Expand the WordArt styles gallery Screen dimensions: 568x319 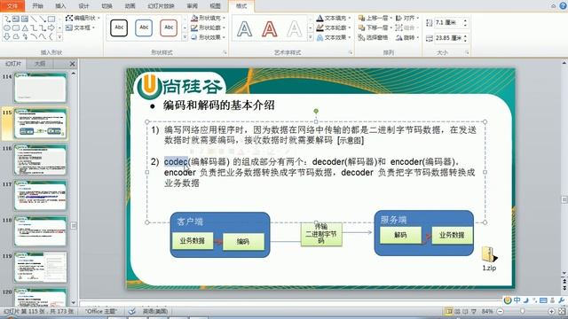tap(311, 37)
